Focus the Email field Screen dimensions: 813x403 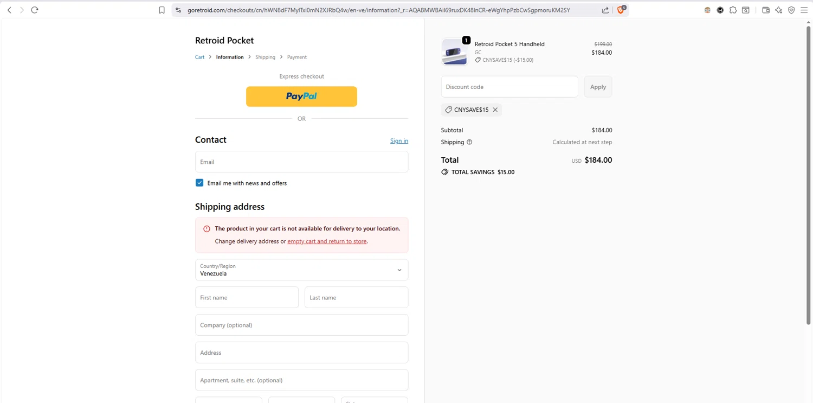[301, 162]
